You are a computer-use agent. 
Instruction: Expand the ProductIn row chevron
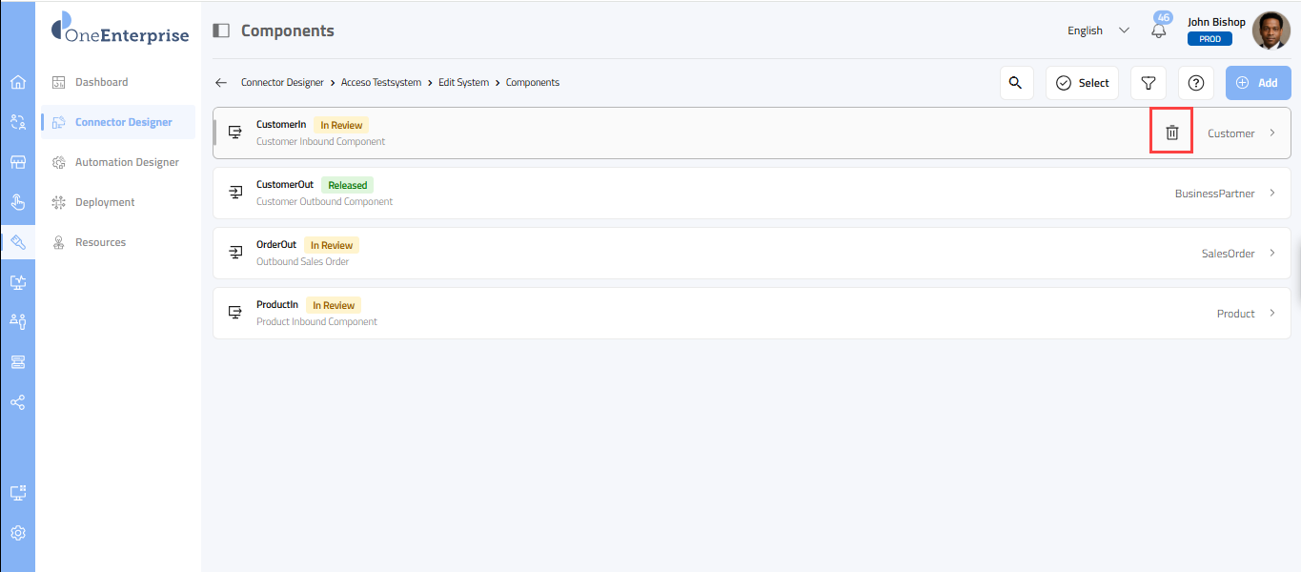(x=1272, y=314)
